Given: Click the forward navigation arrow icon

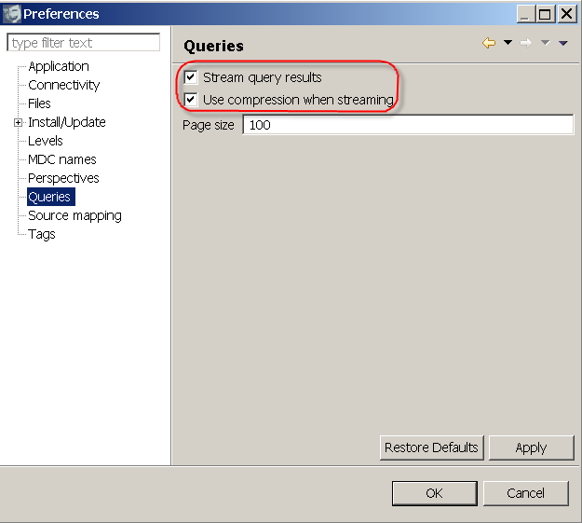Looking at the screenshot, I should [x=526, y=43].
